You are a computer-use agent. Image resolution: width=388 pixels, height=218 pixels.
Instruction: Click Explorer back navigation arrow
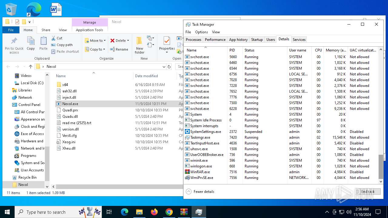[x=8, y=67]
